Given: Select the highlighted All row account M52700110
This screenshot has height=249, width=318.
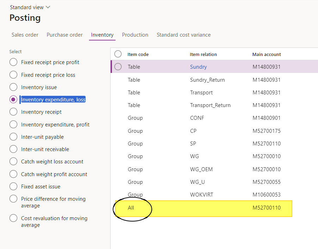Looking at the screenshot, I should (x=267, y=208).
